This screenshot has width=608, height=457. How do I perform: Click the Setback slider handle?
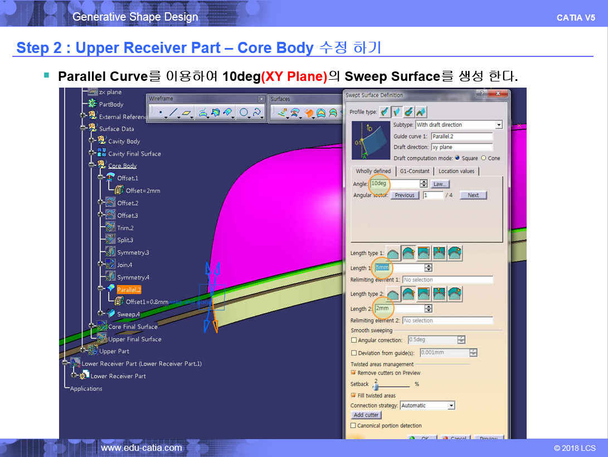[x=376, y=385]
